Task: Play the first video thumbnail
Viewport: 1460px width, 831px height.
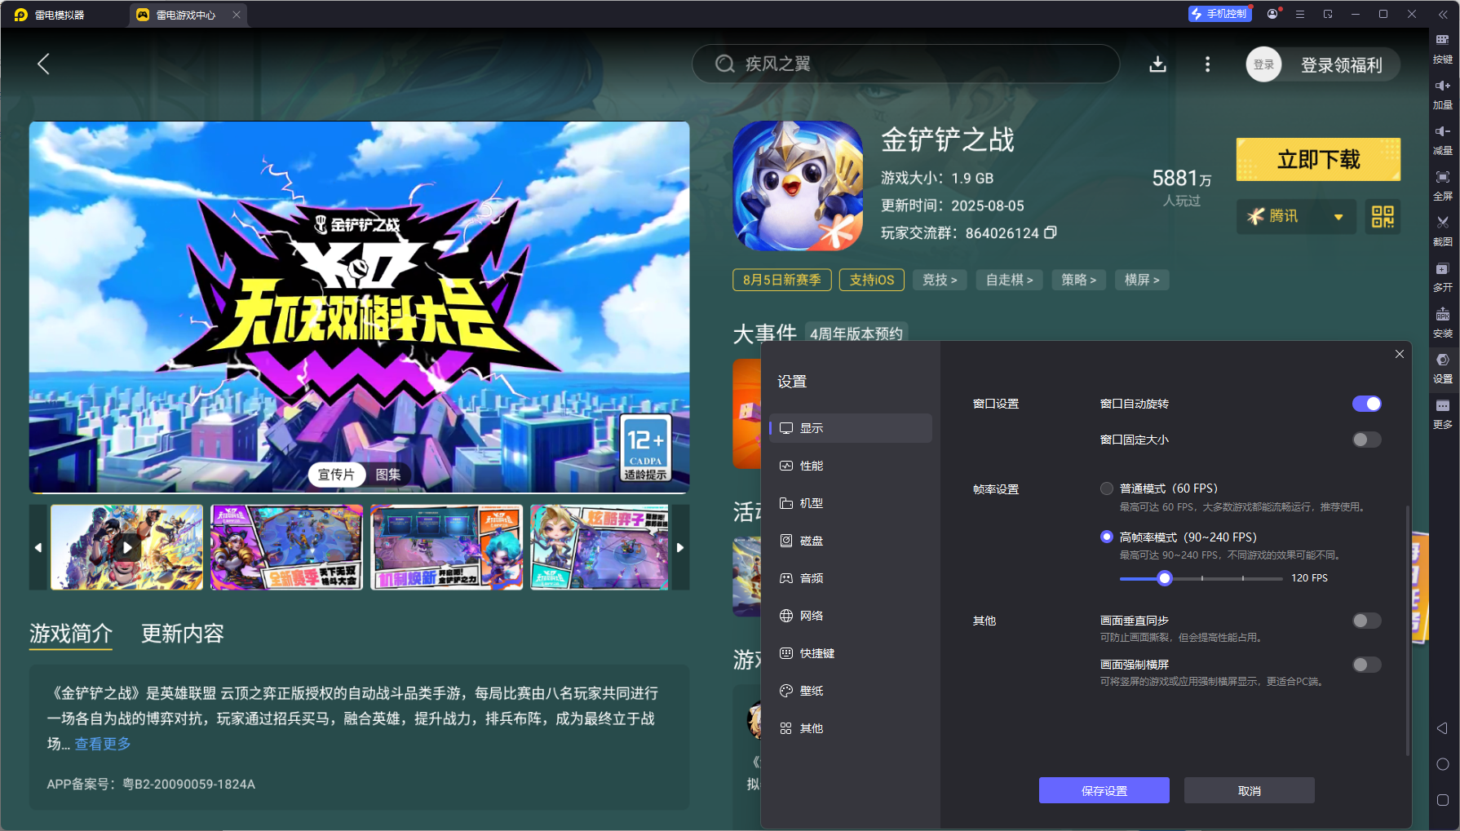Action: pyautogui.click(x=126, y=547)
